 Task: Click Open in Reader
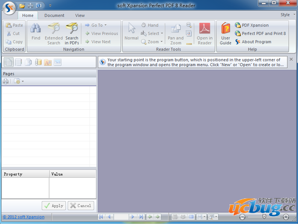click(x=205, y=34)
